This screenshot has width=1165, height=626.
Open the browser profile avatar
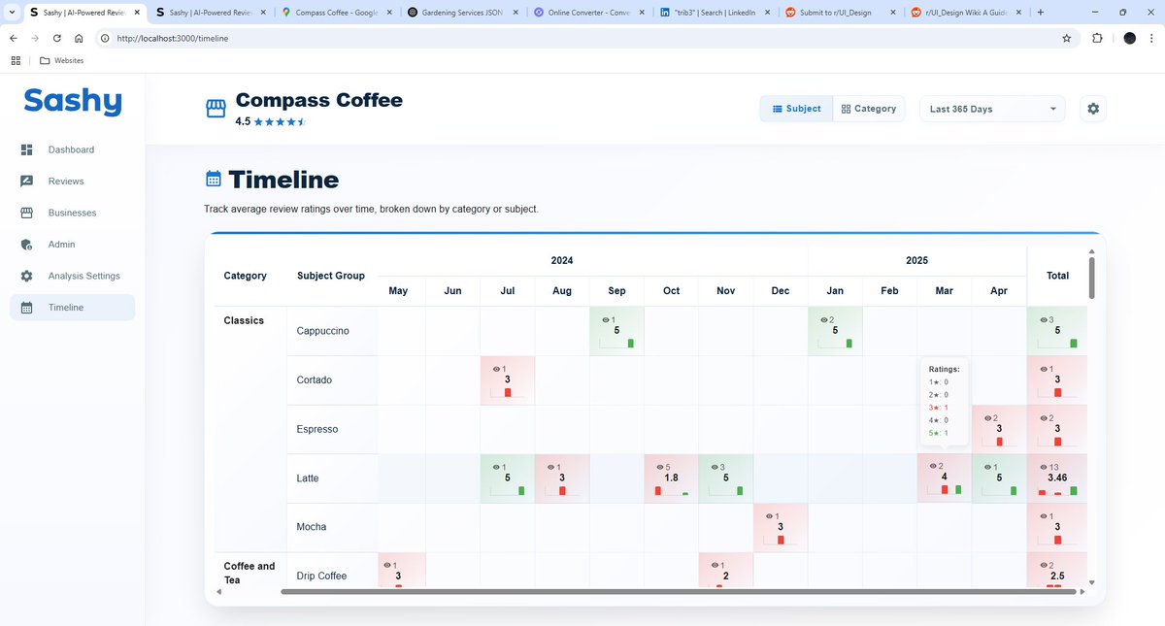click(1129, 38)
